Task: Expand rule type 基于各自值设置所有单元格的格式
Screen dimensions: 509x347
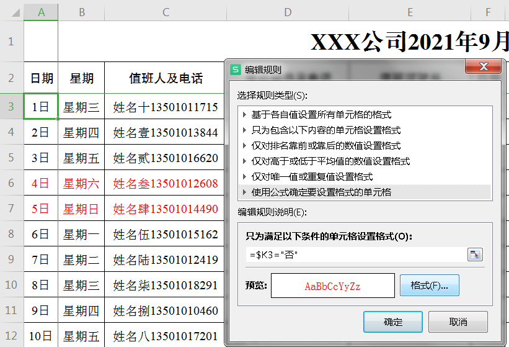Action: pyautogui.click(x=244, y=114)
